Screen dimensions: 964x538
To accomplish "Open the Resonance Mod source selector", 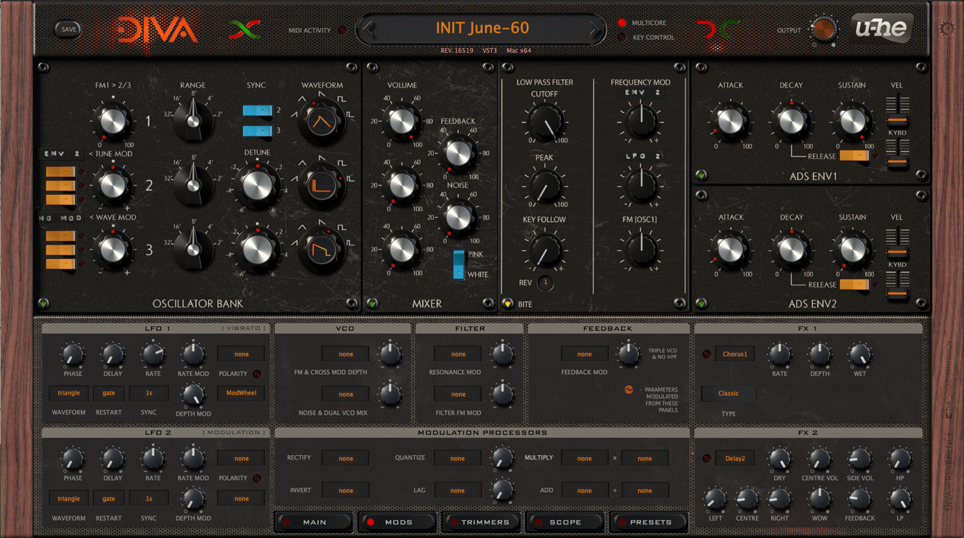I will click(458, 354).
